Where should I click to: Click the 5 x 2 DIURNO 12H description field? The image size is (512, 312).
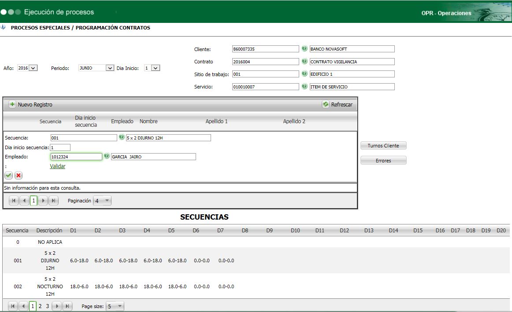tap(168, 138)
